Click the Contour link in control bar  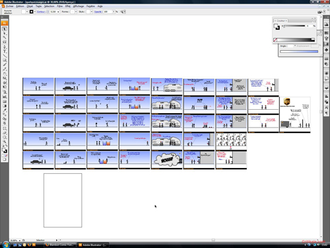pyautogui.click(x=41, y=12)
